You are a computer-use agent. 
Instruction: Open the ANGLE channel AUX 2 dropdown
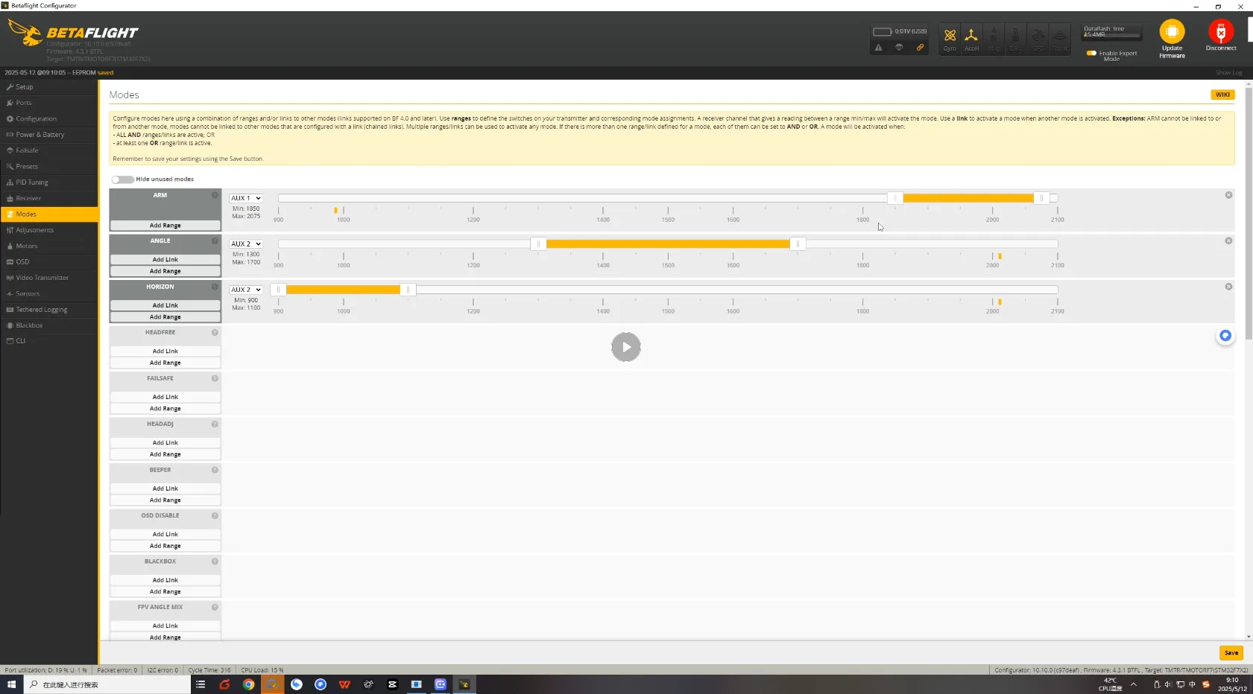click(x=245, y=243)
